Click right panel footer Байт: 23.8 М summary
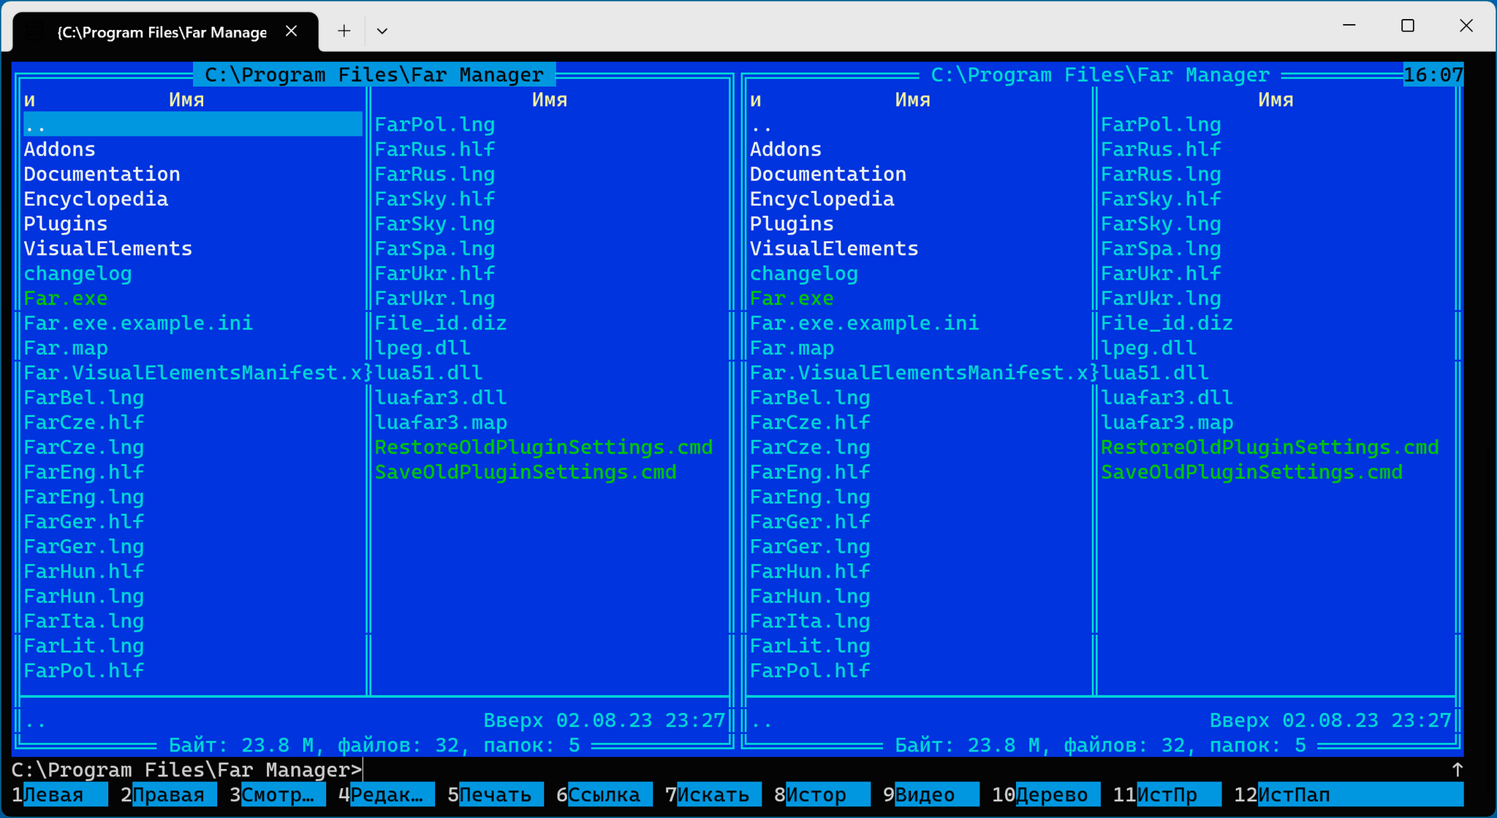The width and height of the screenshot is (1497, 818). point(1100,745)
